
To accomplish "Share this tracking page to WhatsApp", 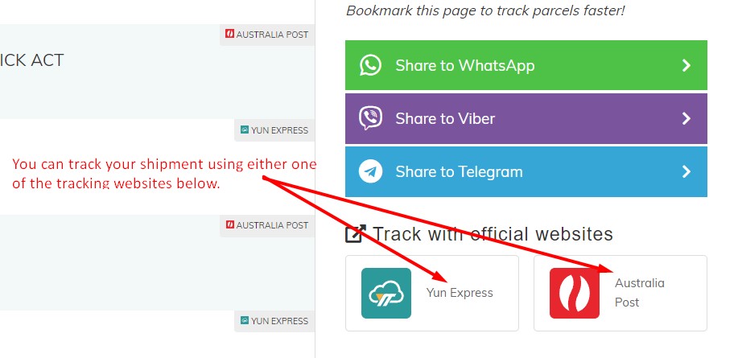I will (526, 65).
